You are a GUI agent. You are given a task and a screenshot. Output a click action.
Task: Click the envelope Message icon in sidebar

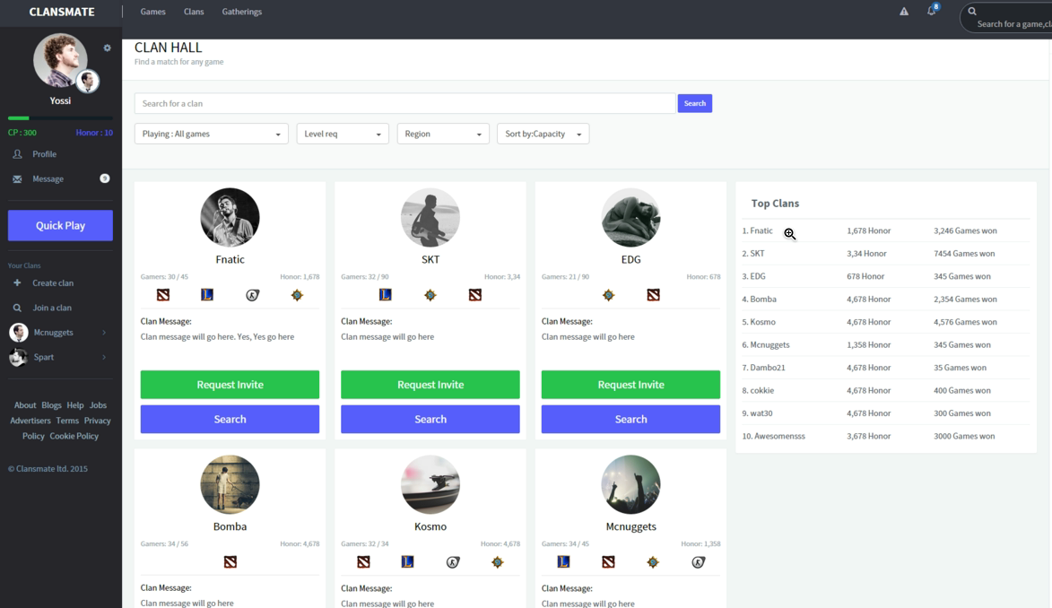pos(17,179)
